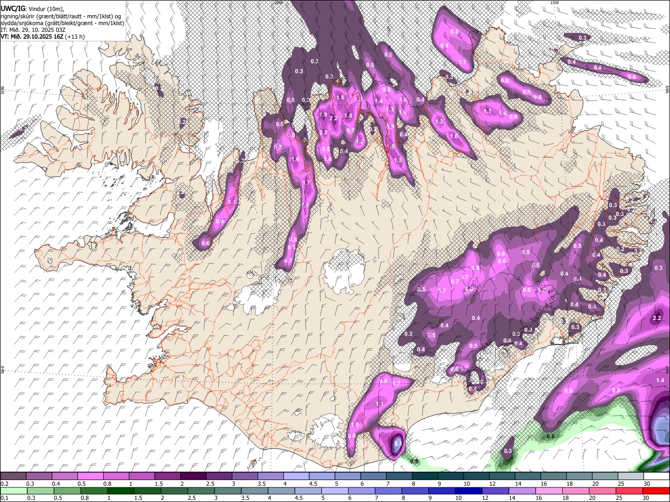670x502 pixels.
Task: Click the '0.2' label in the upper legend
Action: 4,484
